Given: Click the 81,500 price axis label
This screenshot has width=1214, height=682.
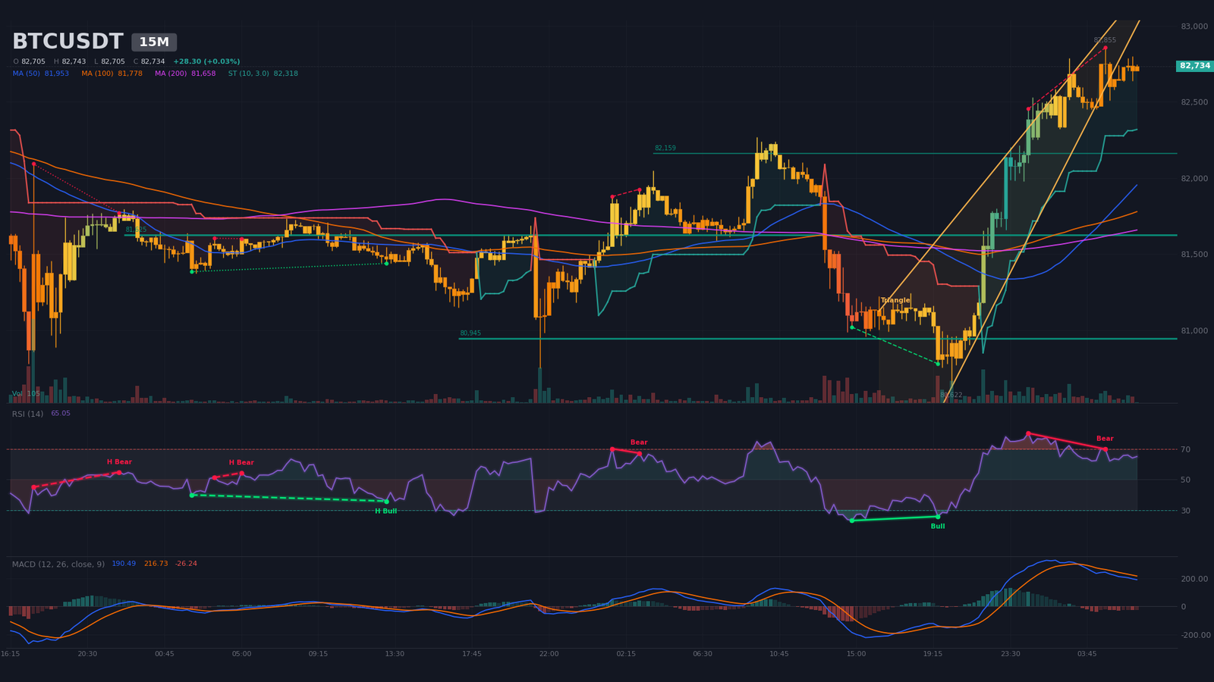Looking at the screenshot, I should (1194, 255).
